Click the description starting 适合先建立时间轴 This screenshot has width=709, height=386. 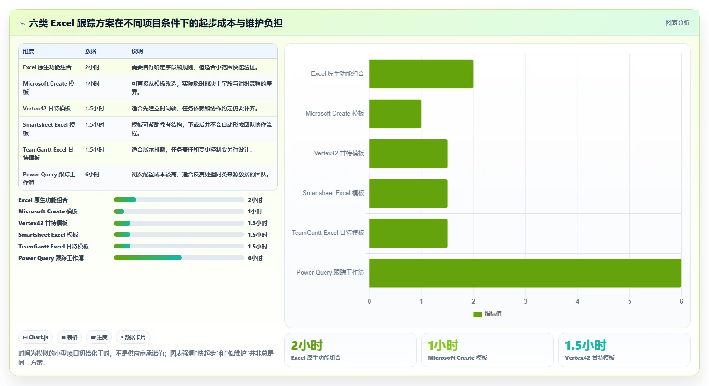[195, 109]
